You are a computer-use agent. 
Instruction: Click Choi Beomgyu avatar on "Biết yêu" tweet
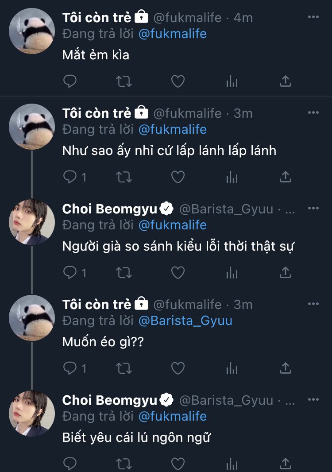pos(32,414)
